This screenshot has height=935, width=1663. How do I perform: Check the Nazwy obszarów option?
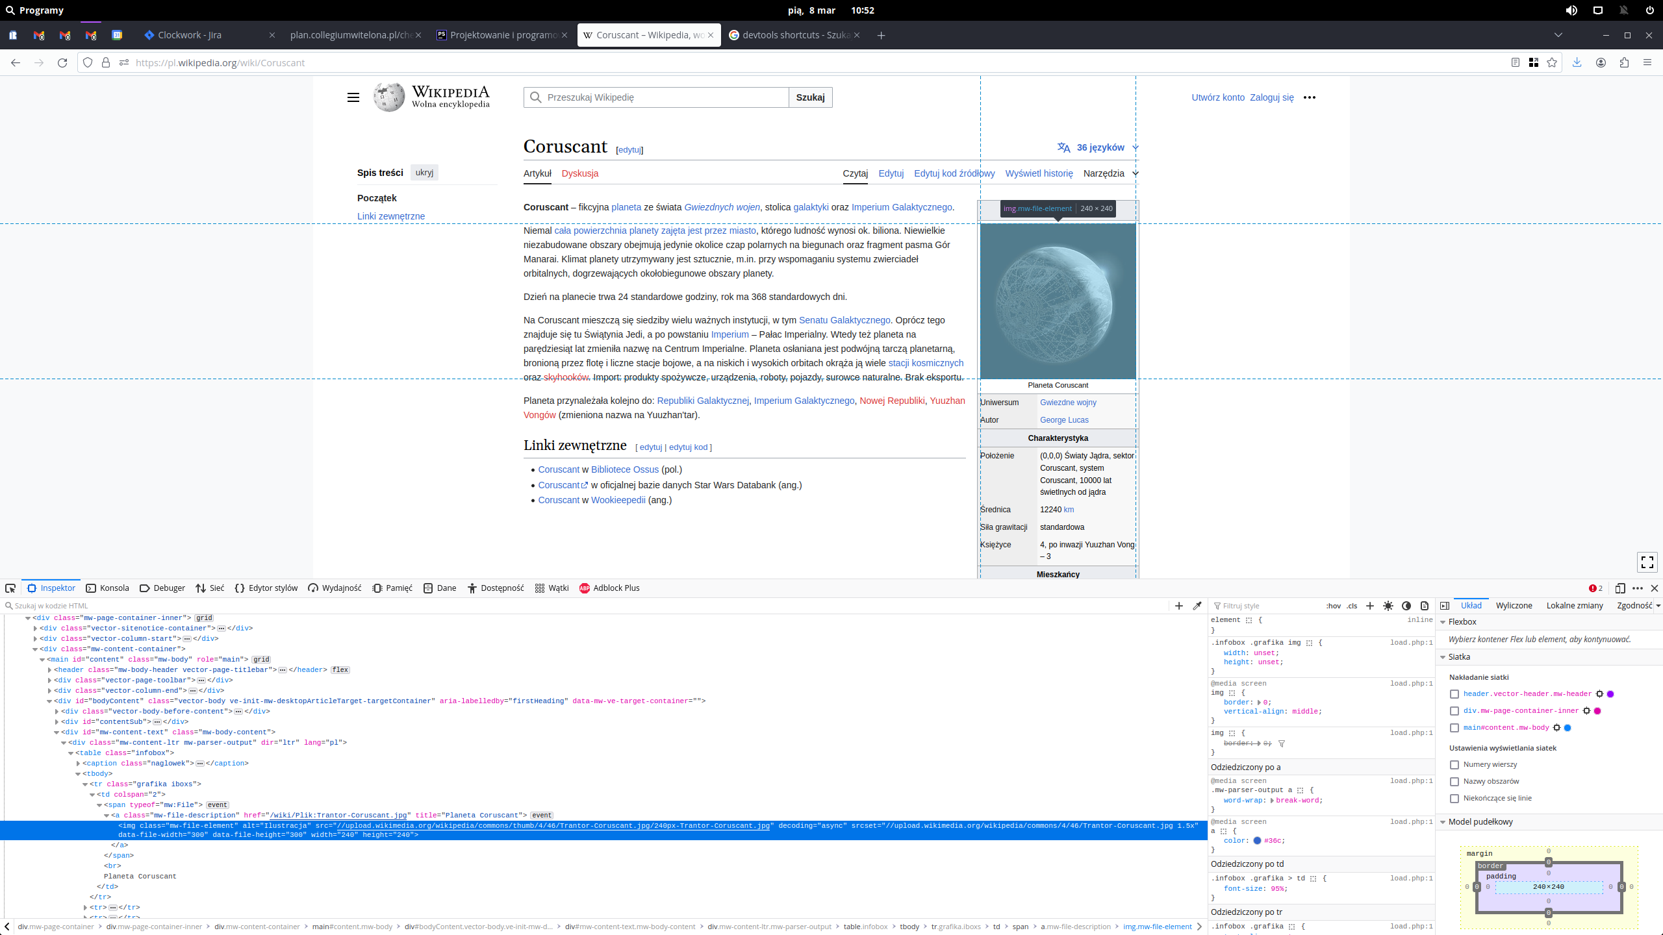pos(1454,782)
